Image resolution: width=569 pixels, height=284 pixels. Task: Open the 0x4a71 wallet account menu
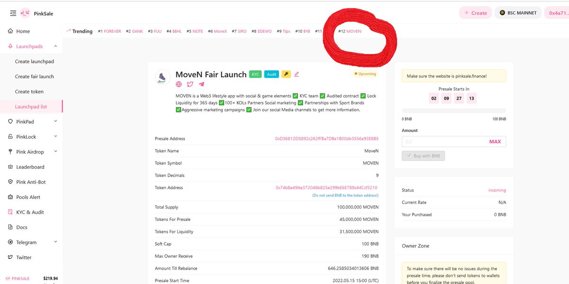click(x=557, y=13)
